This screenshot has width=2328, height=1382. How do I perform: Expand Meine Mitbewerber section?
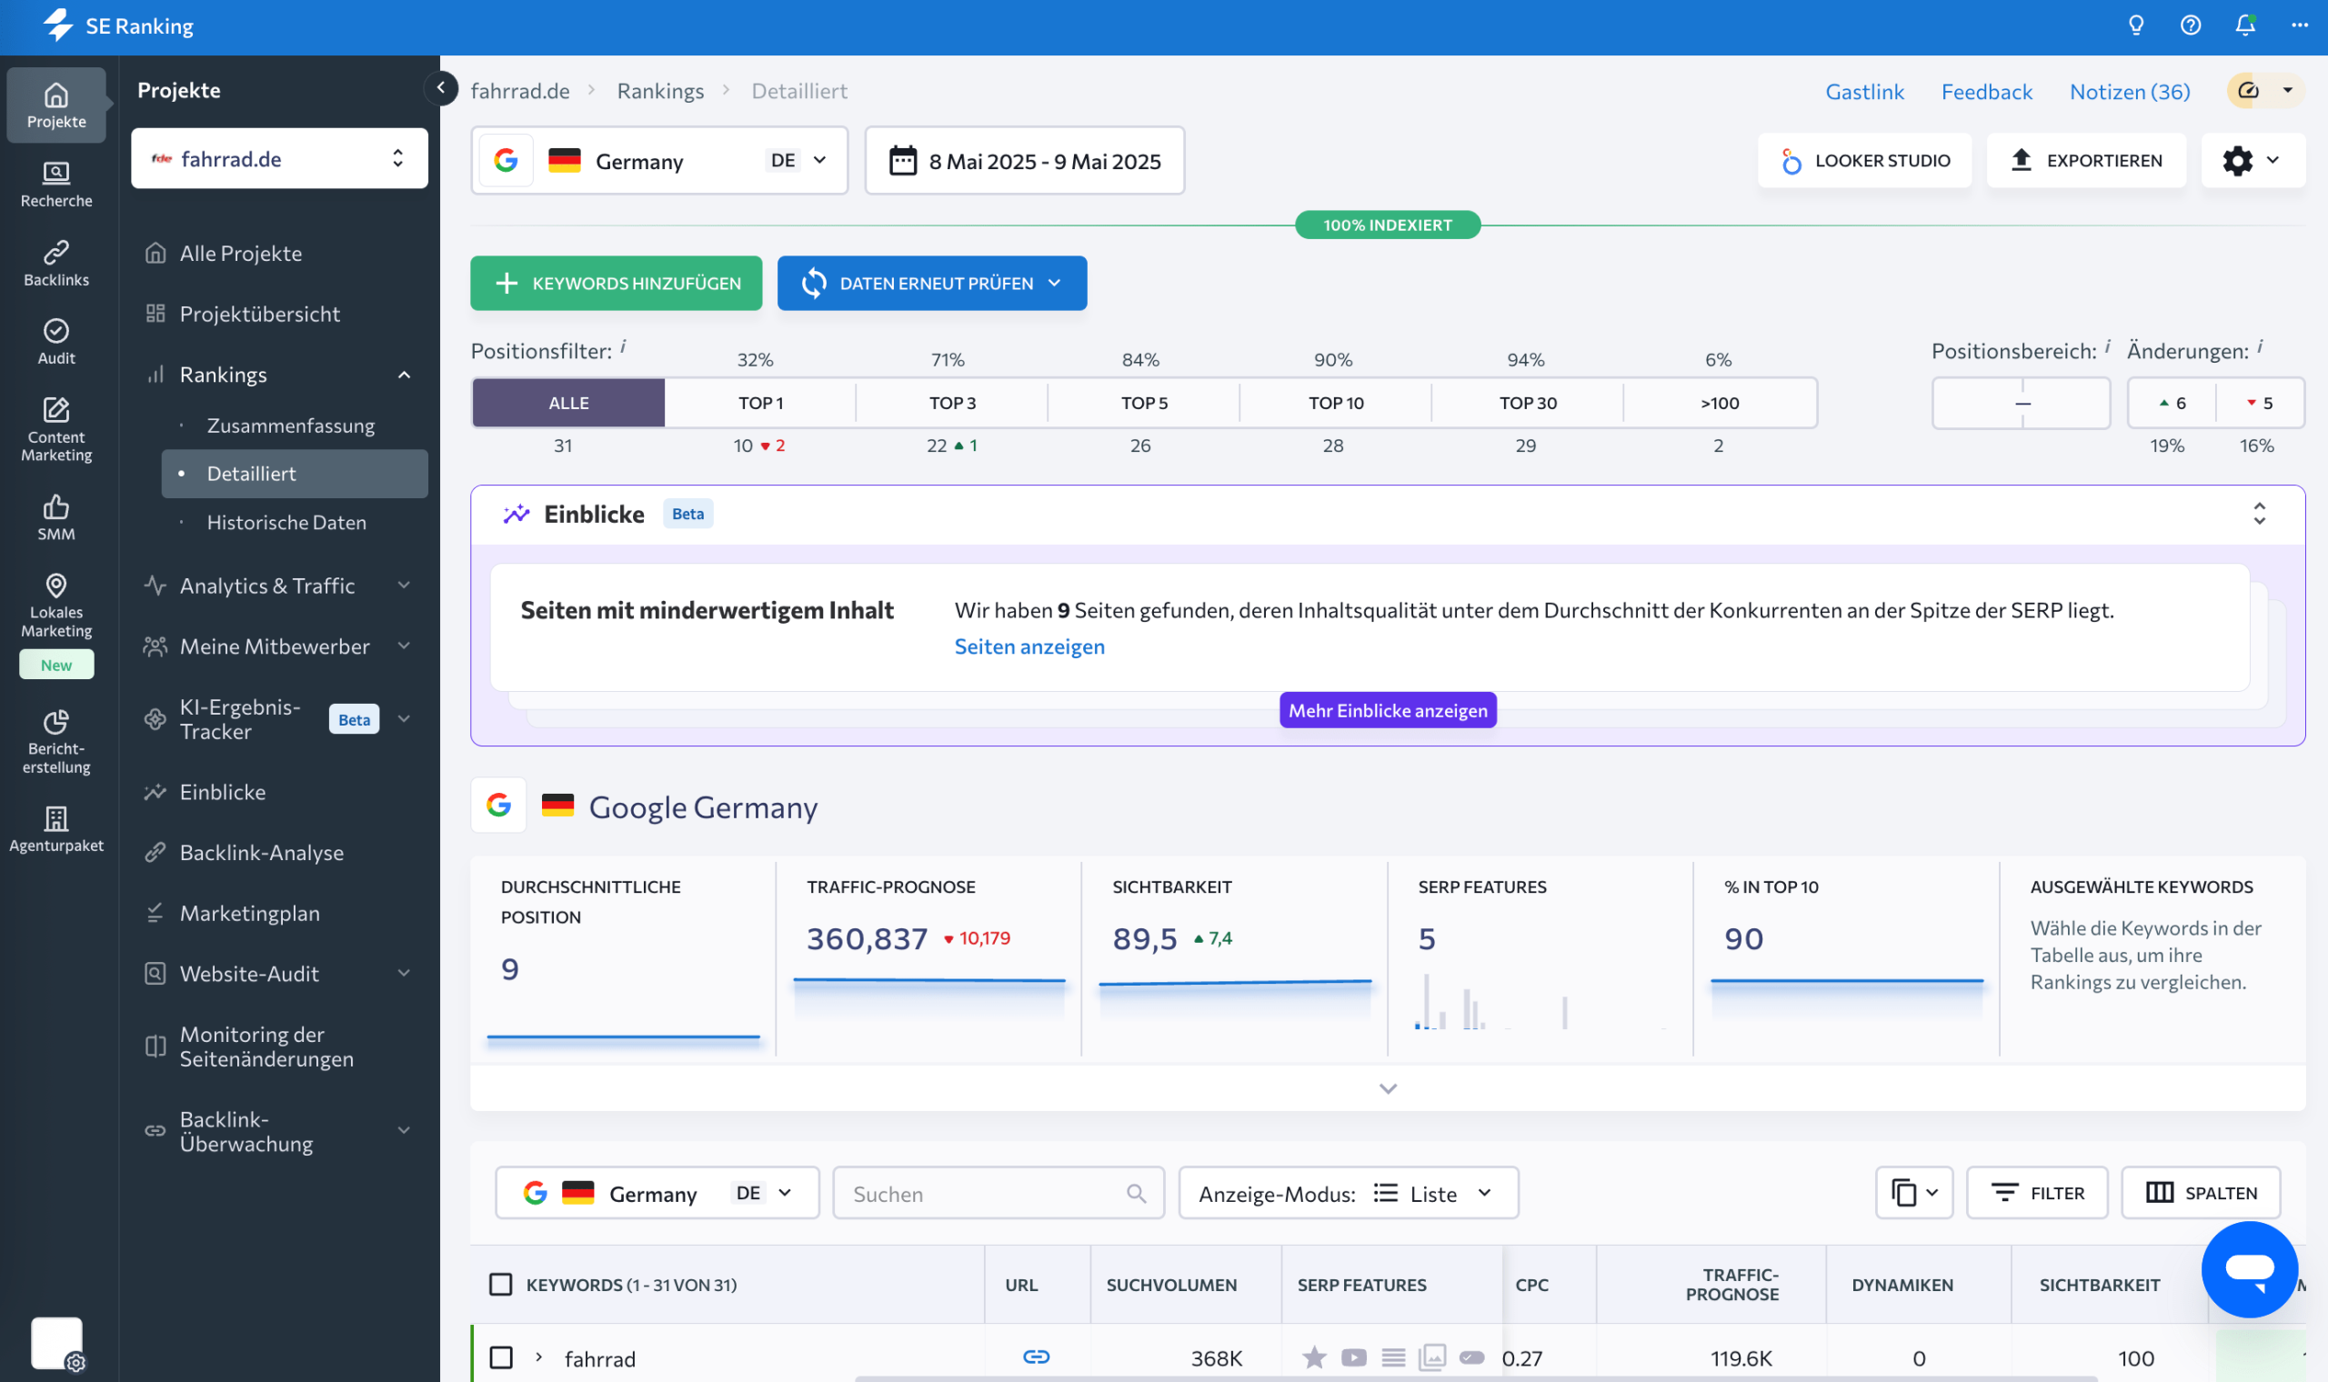click(404, 646)
